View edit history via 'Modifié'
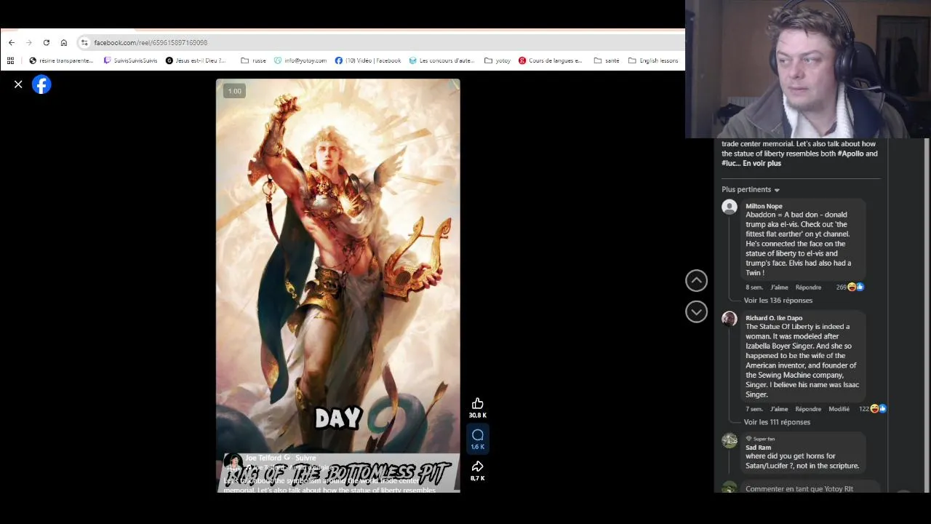The image size is (931, 524). [x=839, y=409]
